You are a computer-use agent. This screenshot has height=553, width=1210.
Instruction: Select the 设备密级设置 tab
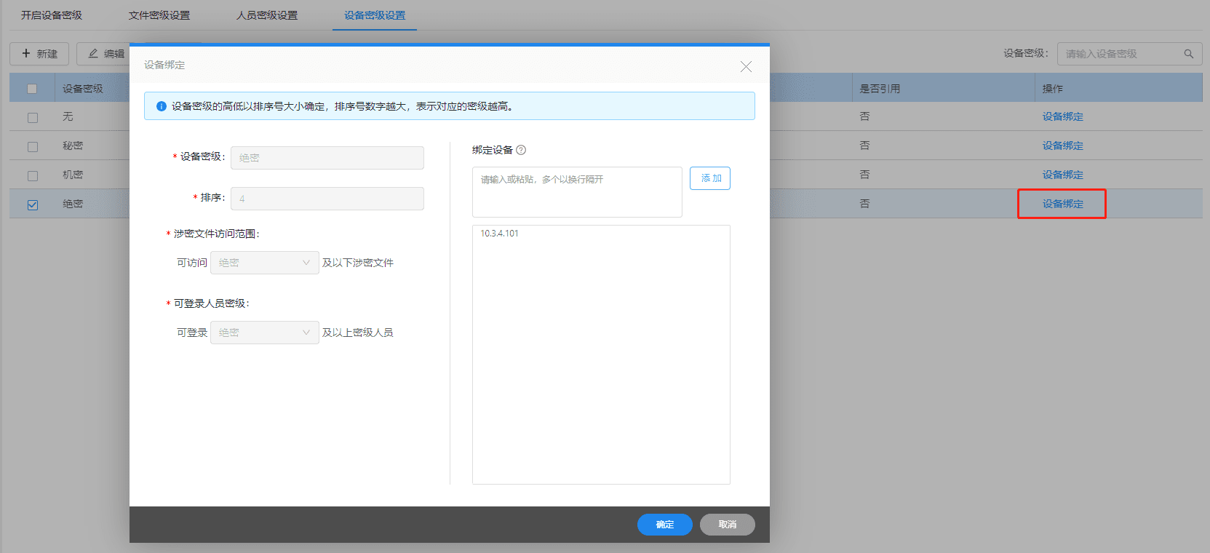click(375, 15)
